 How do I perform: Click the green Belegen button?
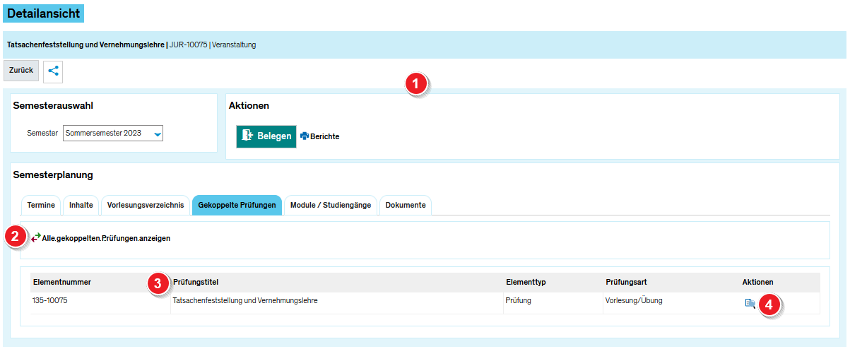266,136
